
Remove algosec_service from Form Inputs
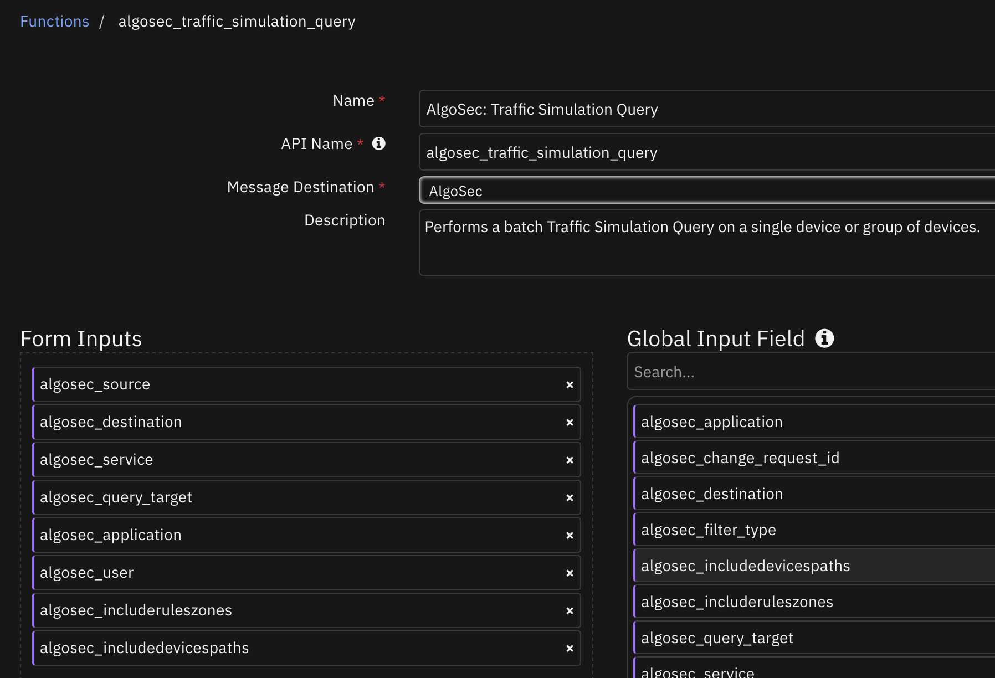tap(570, 460)
